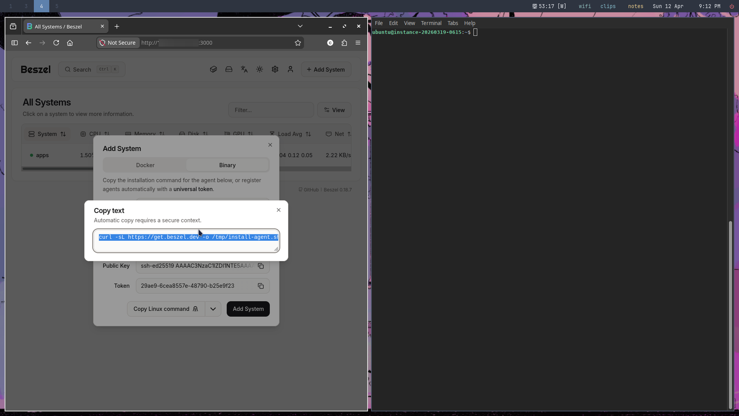Click the Add System button in the dialog
The height and width of the screenshot is (416, 739).
point(248,309)
